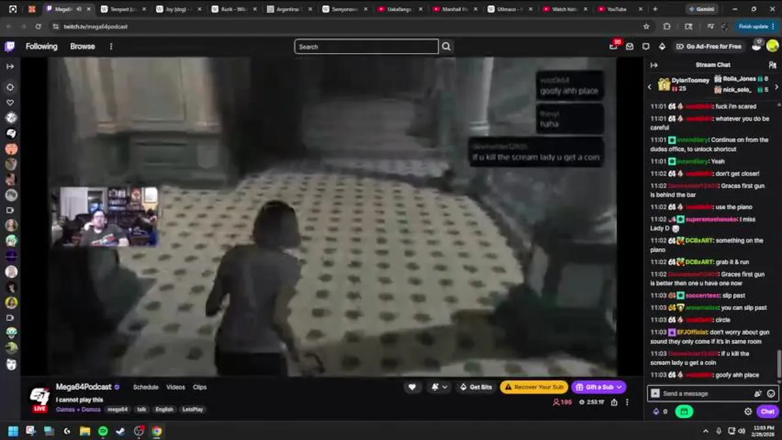Open the notifications inbox with red badge
This screenshot has width=782, height=440.
click(x=614, y=46)
